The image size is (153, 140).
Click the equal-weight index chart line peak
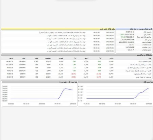pyautogui.click(x=65, y=89)
